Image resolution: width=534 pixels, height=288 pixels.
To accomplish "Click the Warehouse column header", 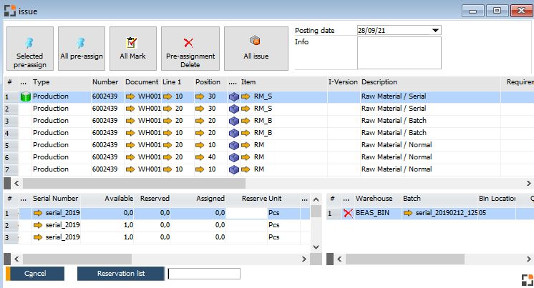I will (372, 198).
